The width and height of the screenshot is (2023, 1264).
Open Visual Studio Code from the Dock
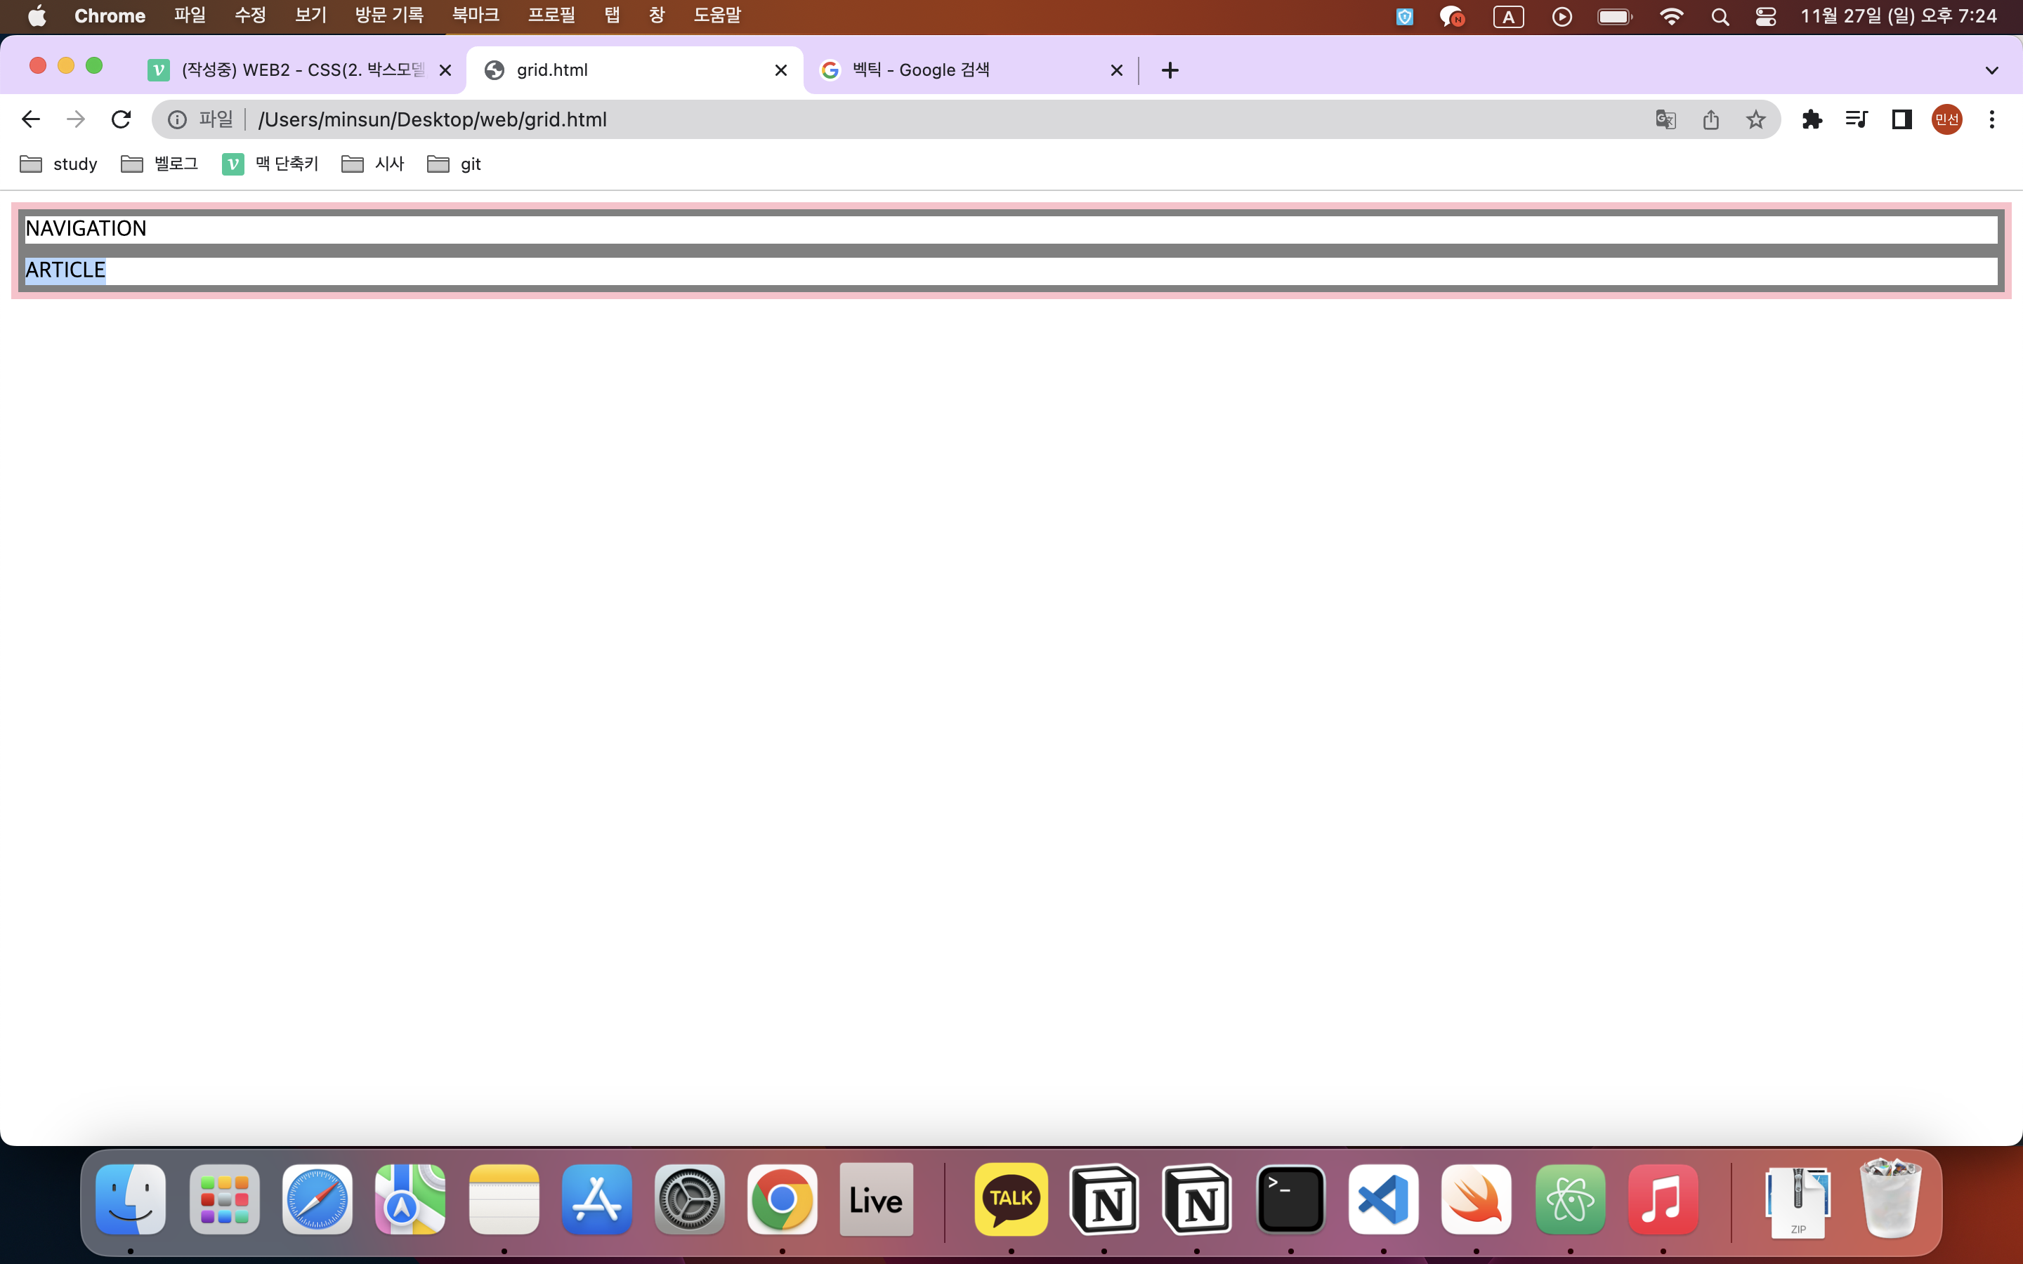[x=1382, y=1199]
